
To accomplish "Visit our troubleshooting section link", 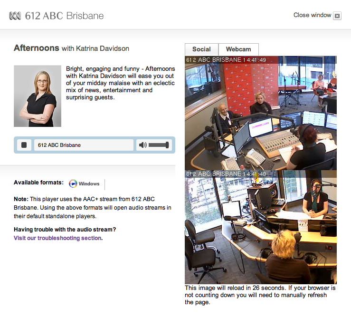I will point(57,238).
